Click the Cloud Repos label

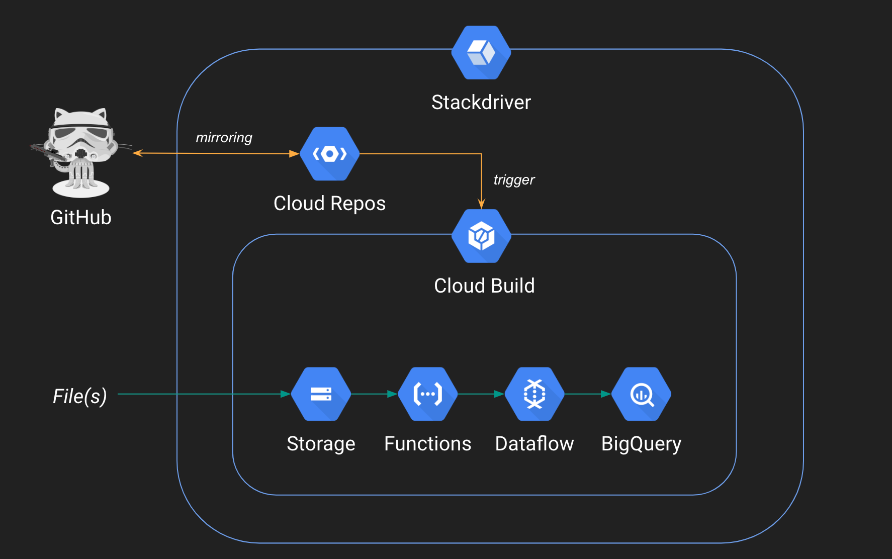(x=329, y=203)
